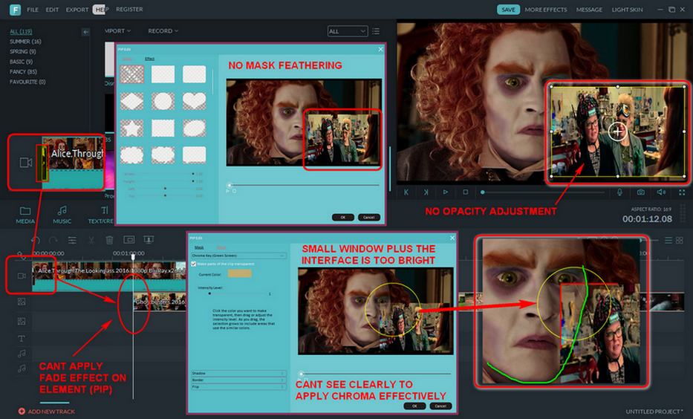This screenshot has height=419, width=693.
Task: Select the second music track icon
Action: pos(22,368)
